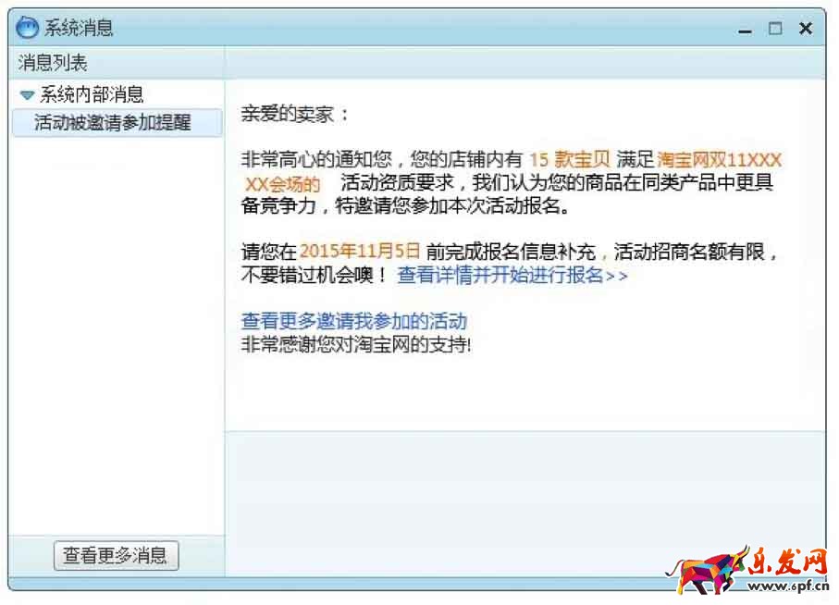Open the 查看更多邀请我参加的活动 link
This screenshot has width=839, height=605.
[353, 321]
